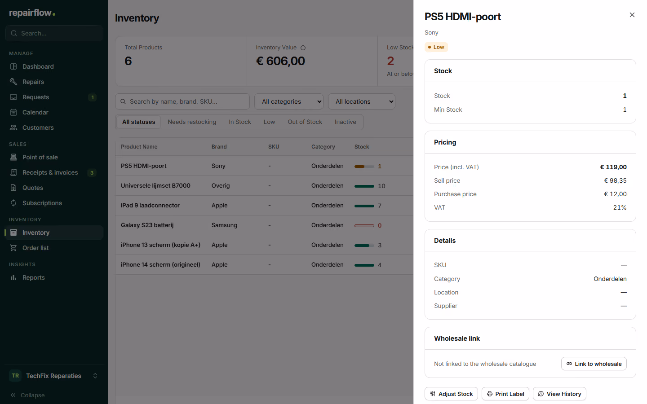Viewport: 647px width, 404px height.
Task: Open the All categories dropdown
Action: click(x=289, y=101)
